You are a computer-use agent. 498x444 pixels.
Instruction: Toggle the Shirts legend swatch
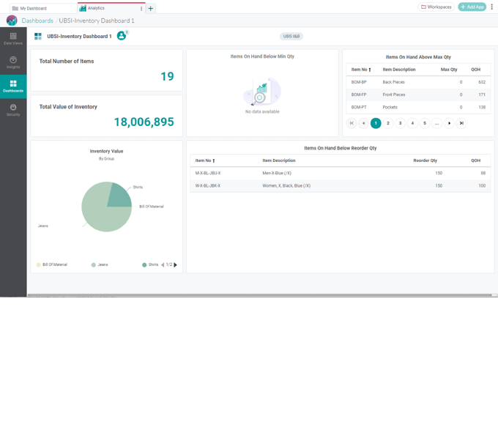[144, 264]
